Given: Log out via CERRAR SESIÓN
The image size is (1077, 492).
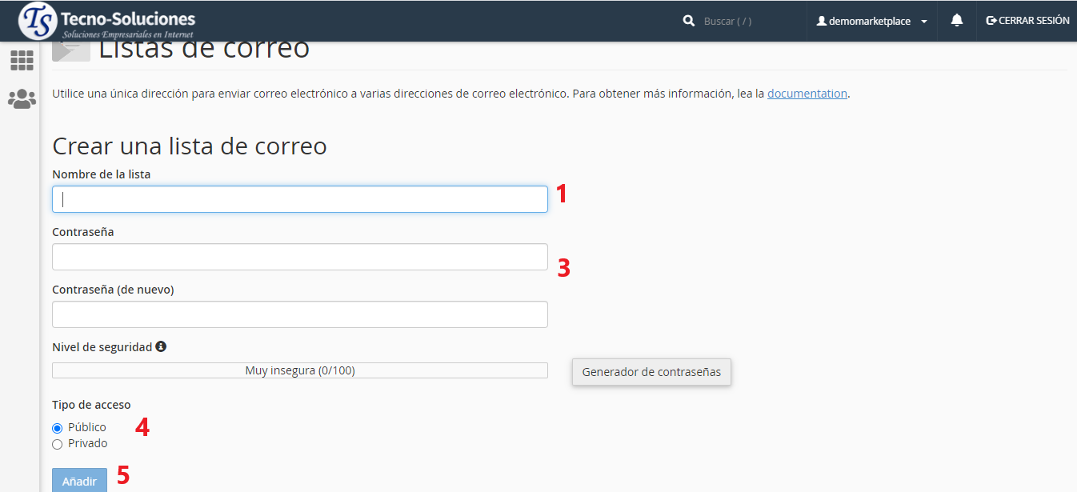Looking at the screenshot, I should point(1027,21).
